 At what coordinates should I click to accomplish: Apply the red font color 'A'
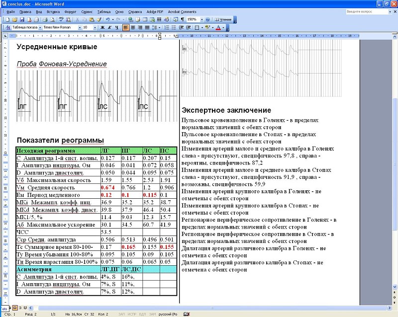pos(218,27)
